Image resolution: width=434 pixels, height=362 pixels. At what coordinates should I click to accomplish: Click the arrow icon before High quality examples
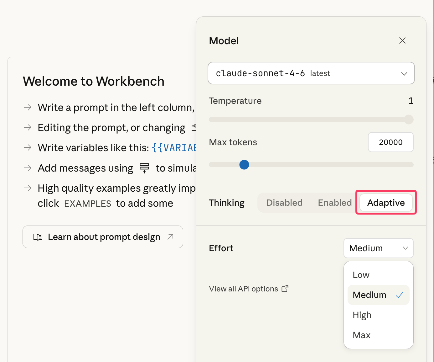coord(28,188)
